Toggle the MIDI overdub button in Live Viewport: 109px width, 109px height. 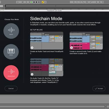click(39, 2)
